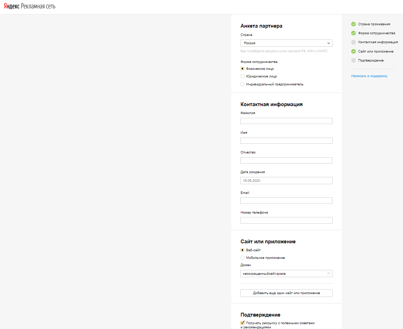This screenshot has height=329, width=403.
Task: Uncheck the Получать рассылку checkbox
Action: (x=242, y=323)
